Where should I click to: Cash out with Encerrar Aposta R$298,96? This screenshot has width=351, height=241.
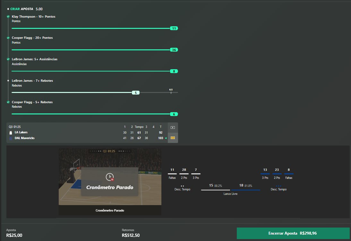tap(293, 233)
